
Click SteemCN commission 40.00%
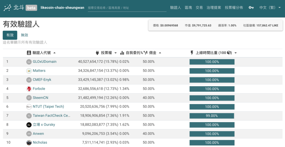[149, 98]
